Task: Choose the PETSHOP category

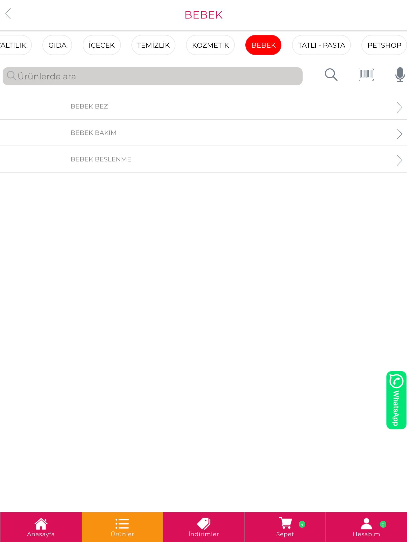Action: pyautogui.click(x=384, y=45)
